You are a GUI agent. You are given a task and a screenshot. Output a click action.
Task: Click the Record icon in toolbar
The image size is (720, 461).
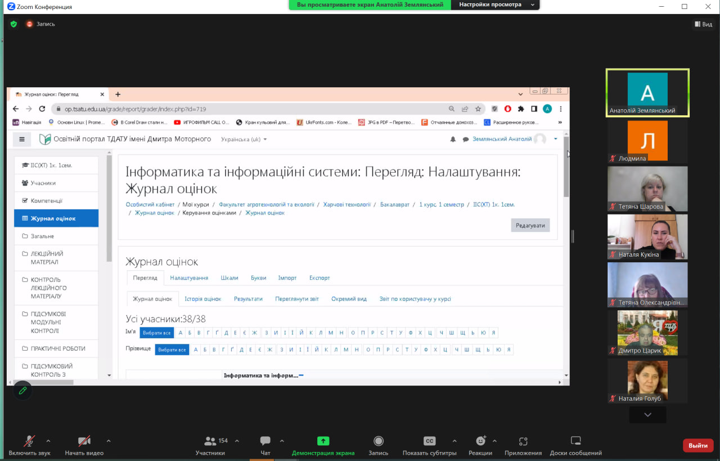pyautogui.click(x=379, y=441)
